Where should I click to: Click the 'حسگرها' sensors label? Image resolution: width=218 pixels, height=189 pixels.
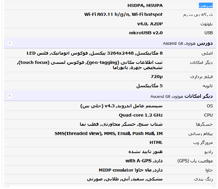(204, 124)
